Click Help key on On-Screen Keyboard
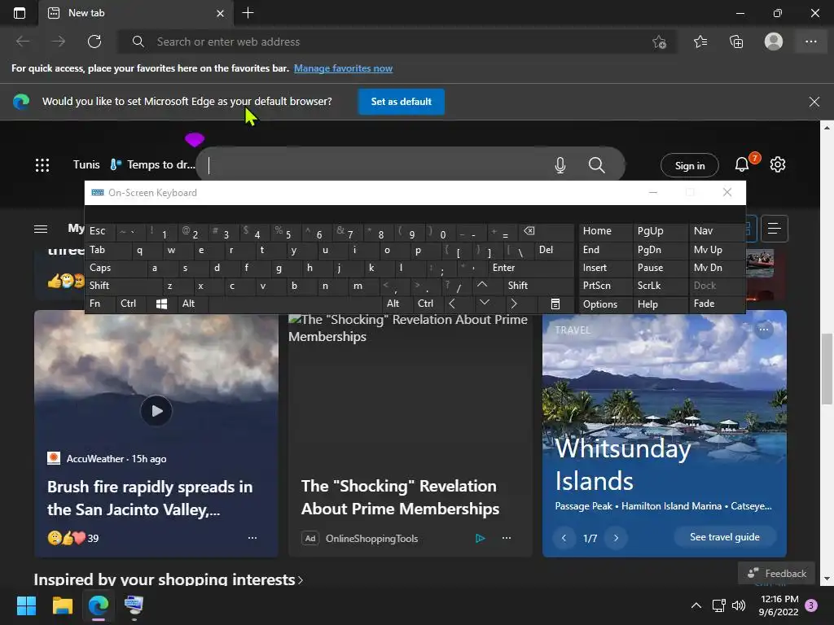 point(660,304)
